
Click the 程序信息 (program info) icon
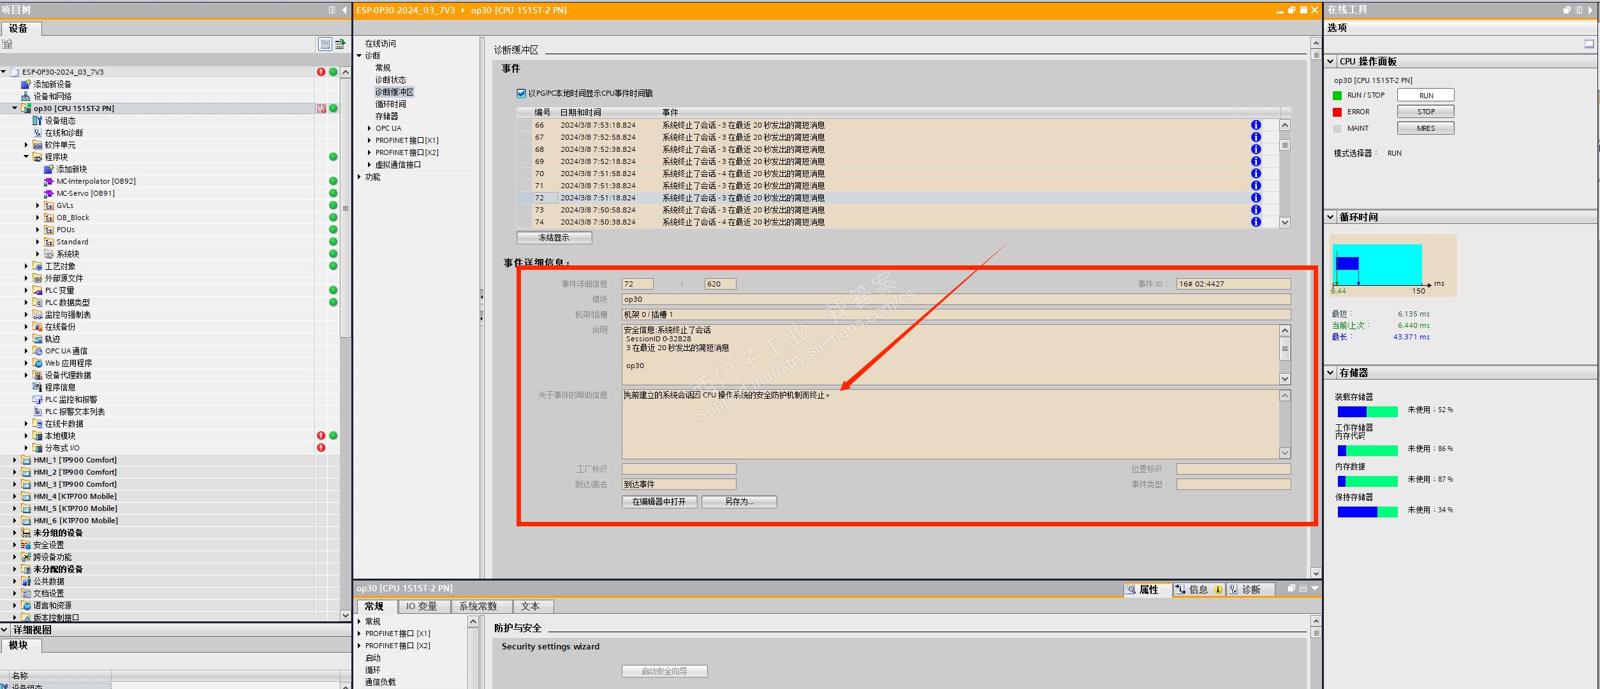point(38,387)
